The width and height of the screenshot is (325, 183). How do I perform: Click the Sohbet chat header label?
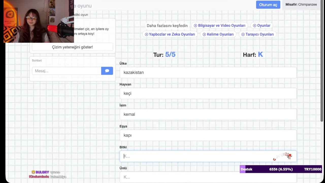tap(37, 60)
